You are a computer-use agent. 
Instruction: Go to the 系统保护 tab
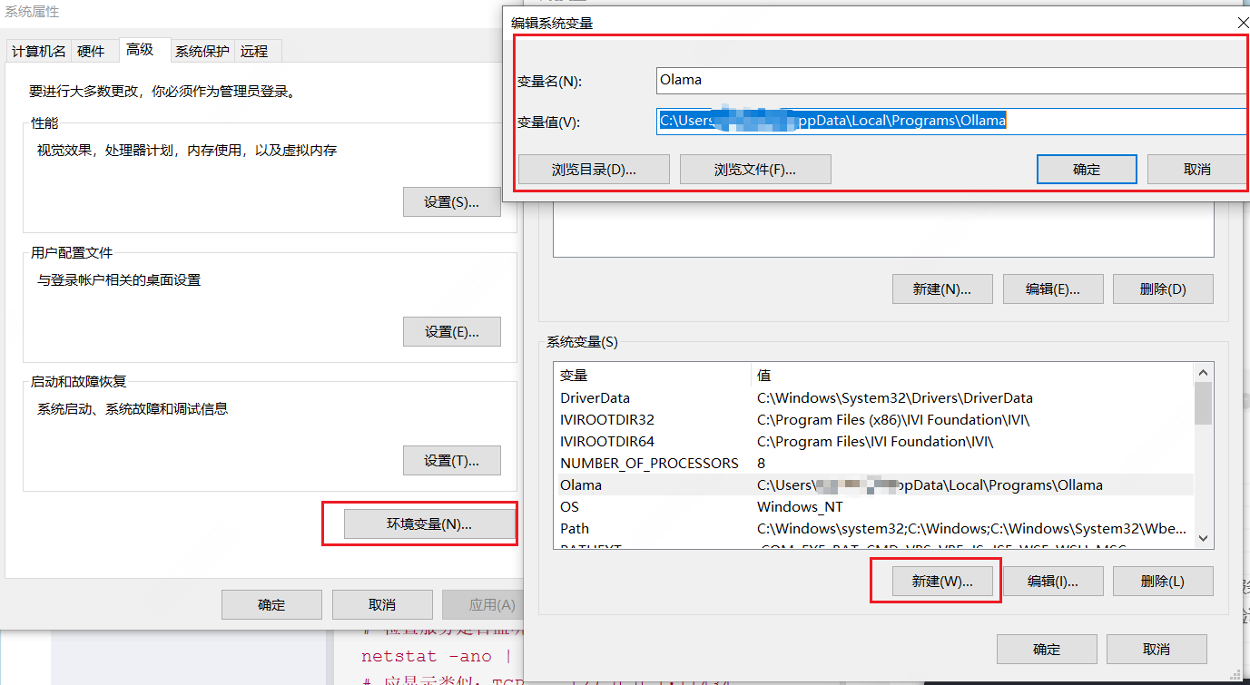[202, 52]
